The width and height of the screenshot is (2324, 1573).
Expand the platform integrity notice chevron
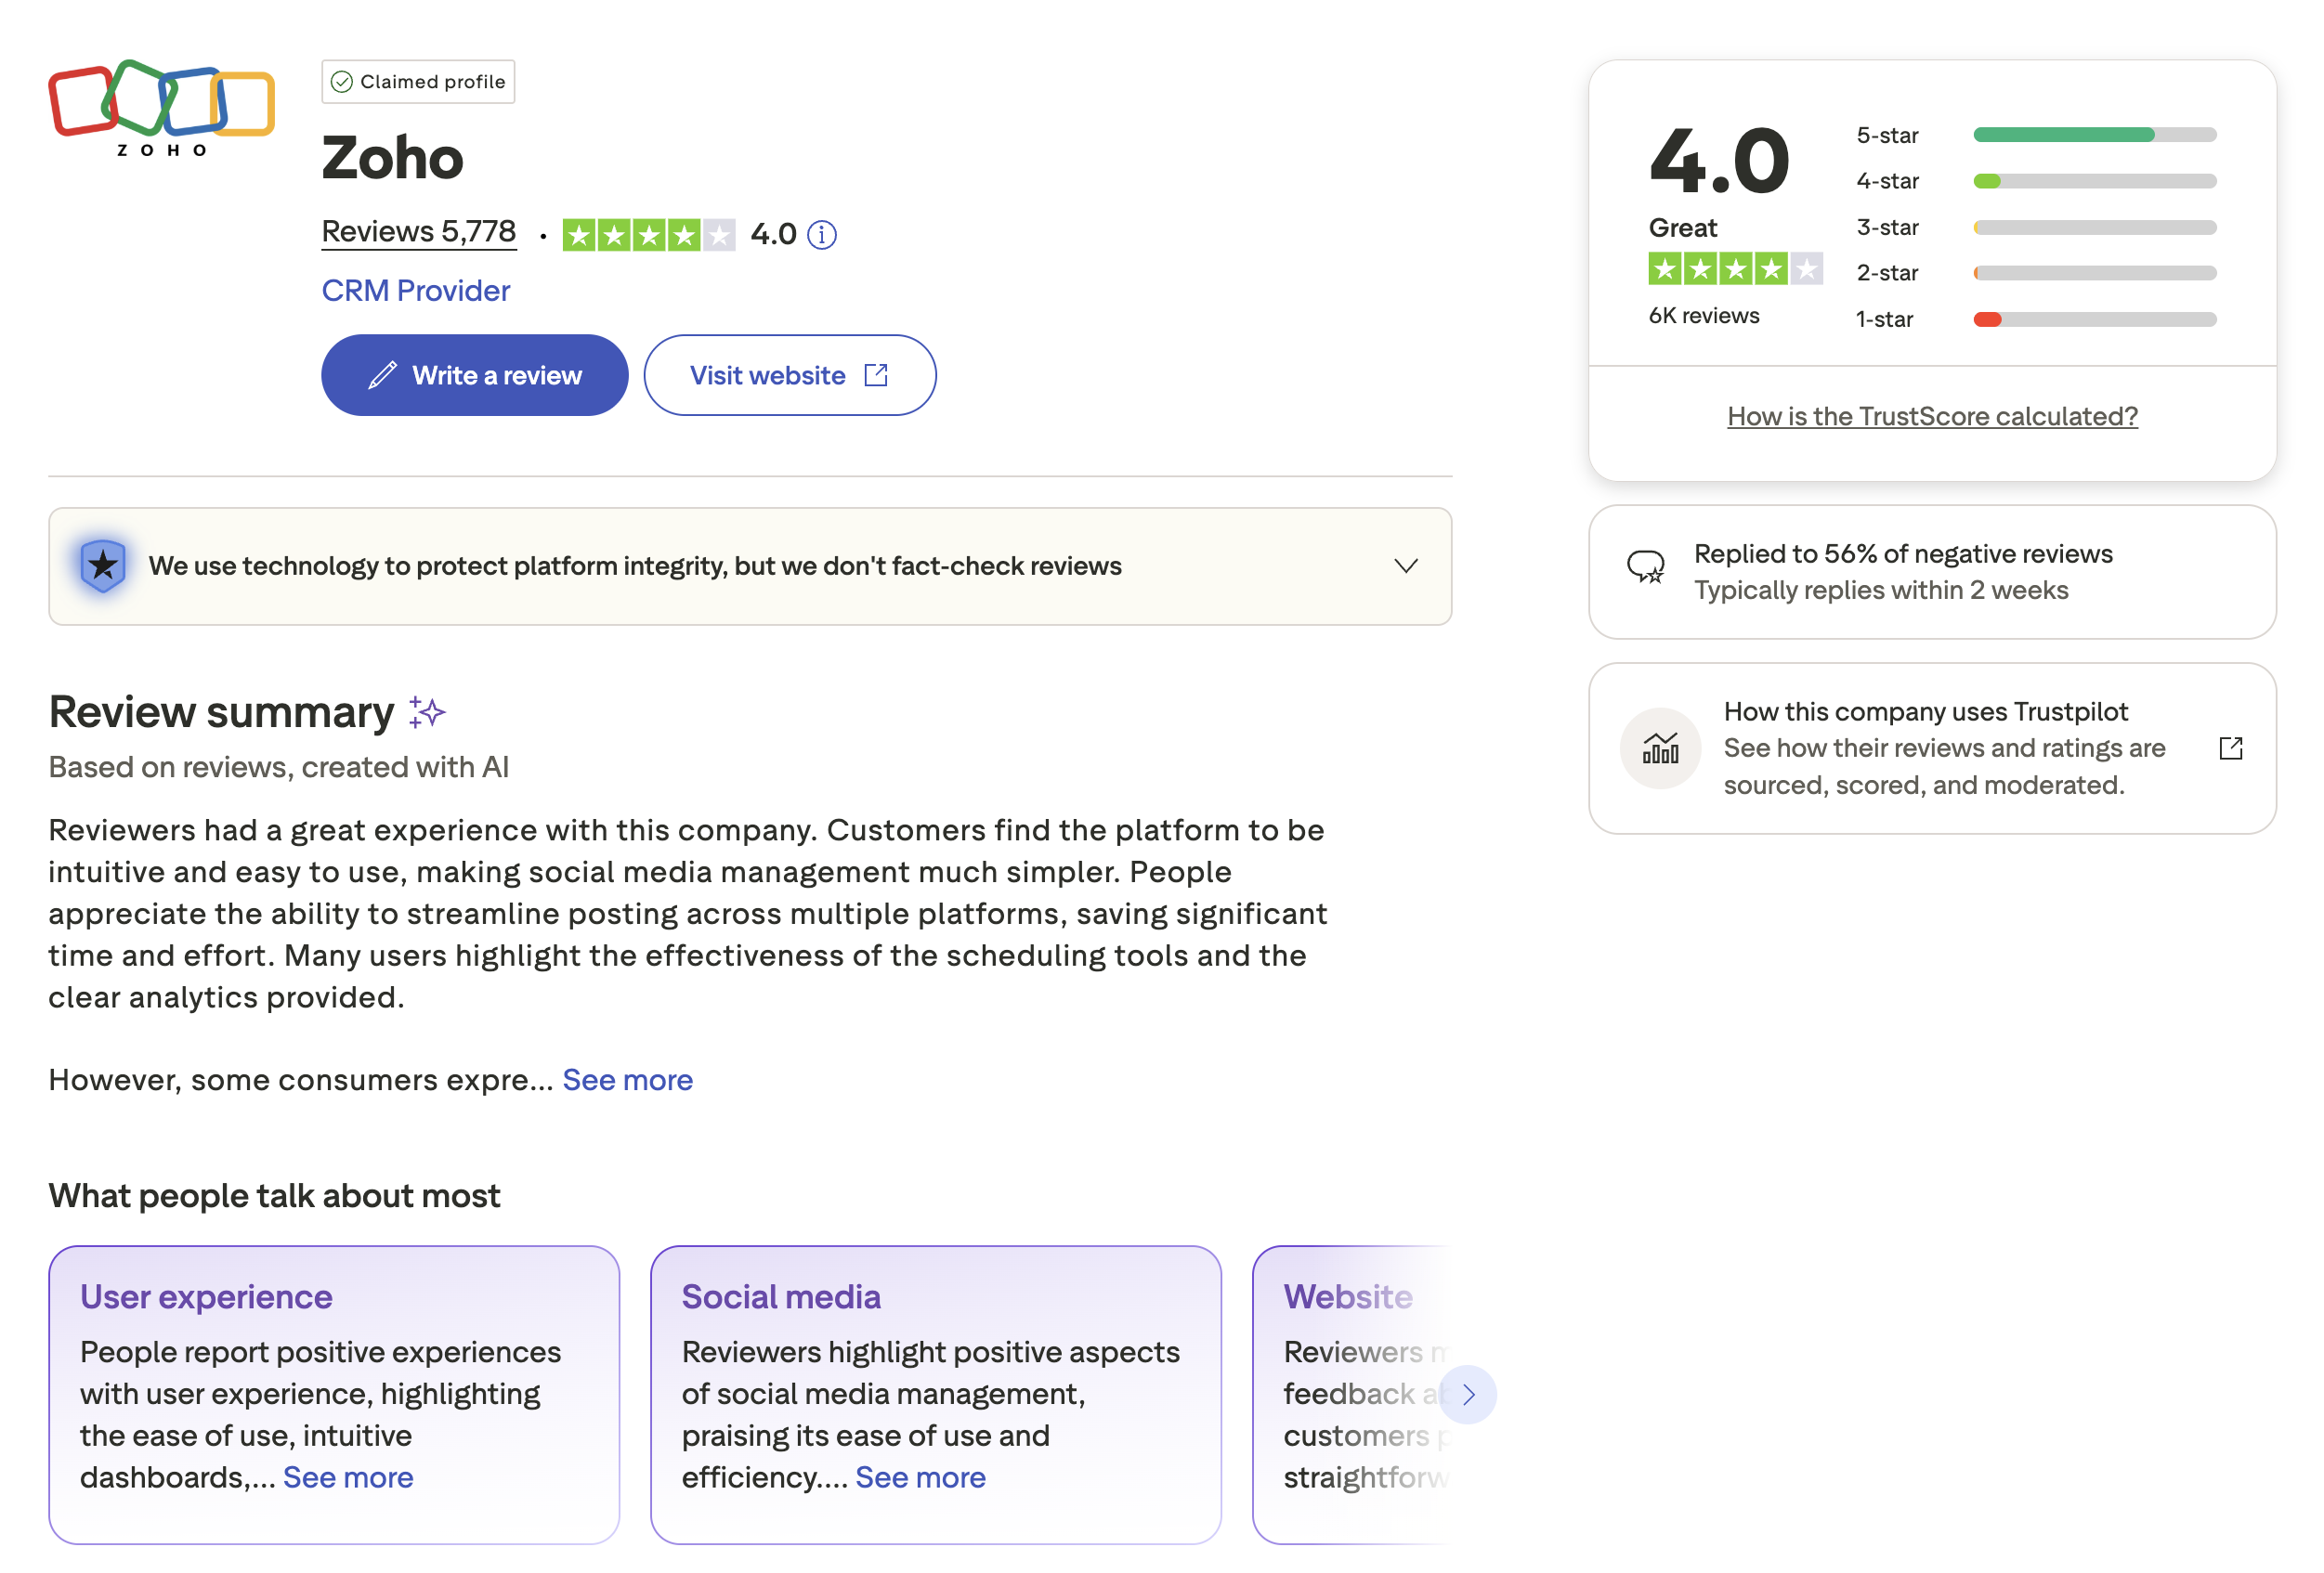[x=1405, y=565]
